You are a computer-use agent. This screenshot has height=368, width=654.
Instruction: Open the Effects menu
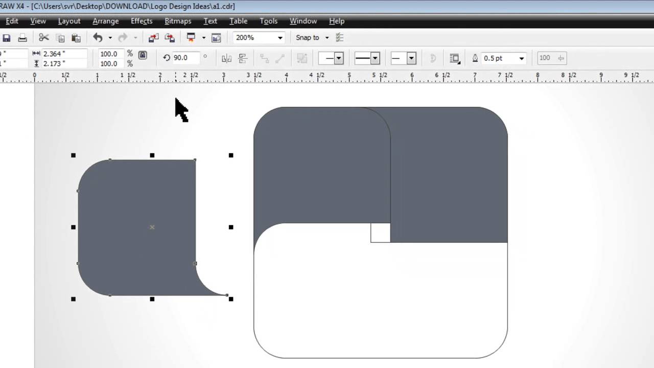click(142, 21)
